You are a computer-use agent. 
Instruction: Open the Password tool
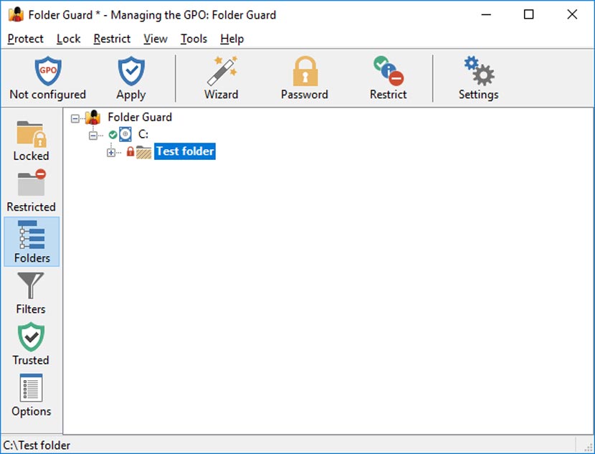305,75
